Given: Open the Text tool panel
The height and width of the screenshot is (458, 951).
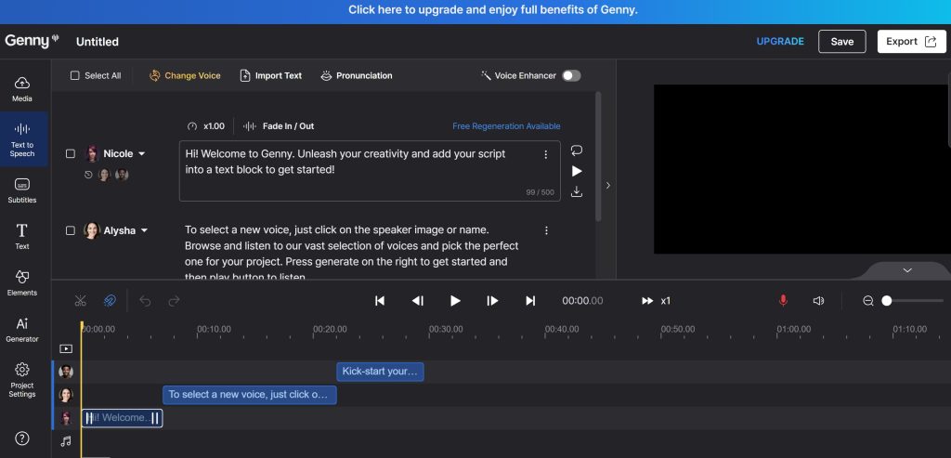Looking at the screenshot, I should pos(22,237).
